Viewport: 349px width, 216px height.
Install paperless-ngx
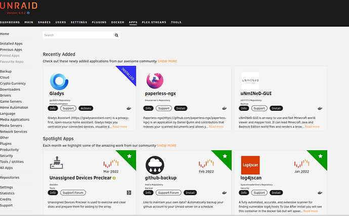click(181, 108)
